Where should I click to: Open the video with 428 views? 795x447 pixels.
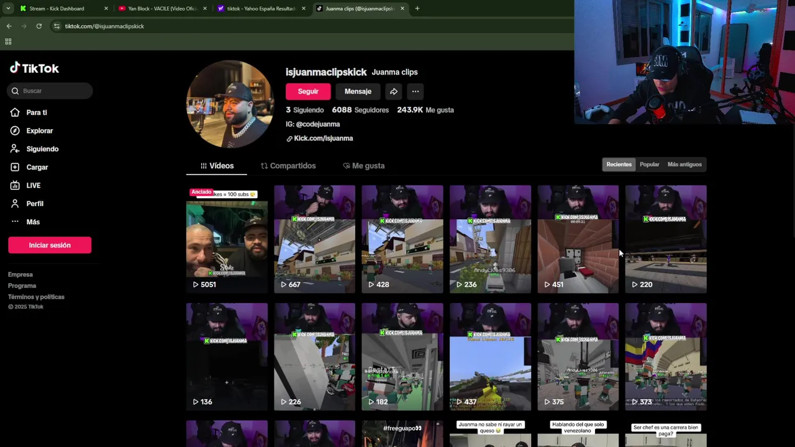(402, 239)
